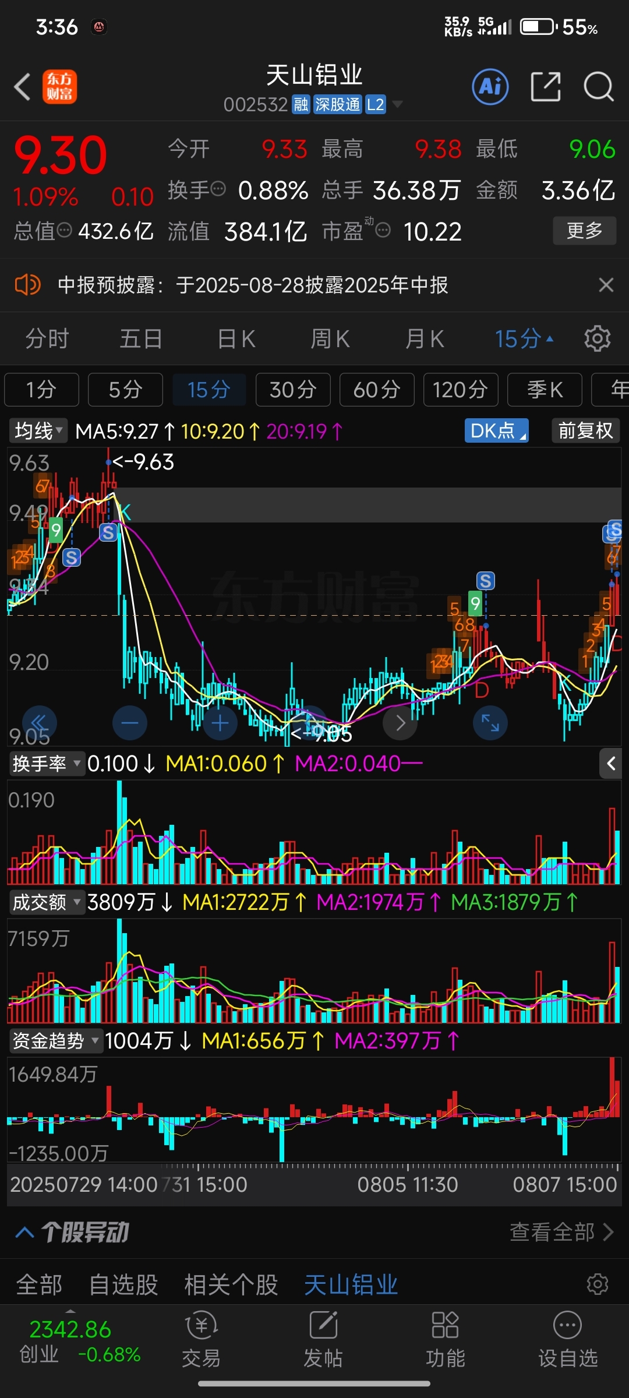Tap the S sell signal near 9.63 peak
The image size is (629, 1398).
coord(108,532)
